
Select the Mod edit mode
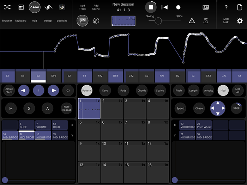223,91
